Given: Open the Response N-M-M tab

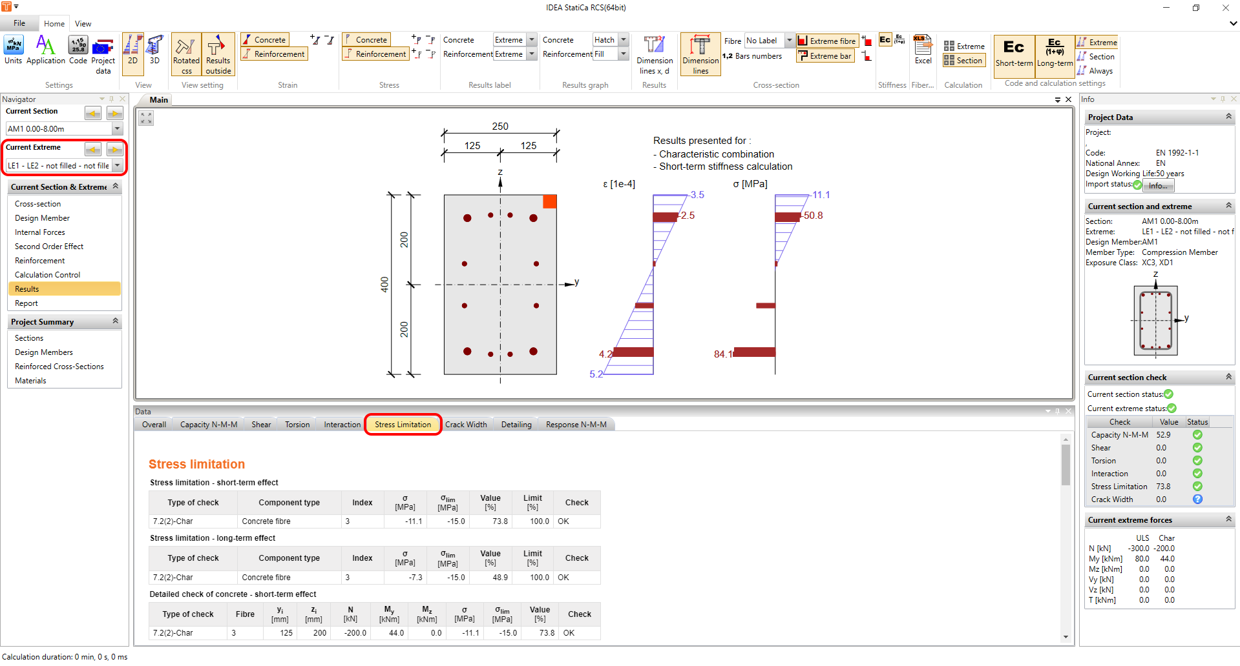Looking at the screenshot, I should (576, 425).
